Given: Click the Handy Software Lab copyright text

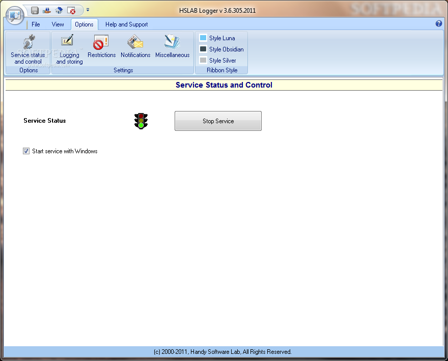Looking at the screenshot, I should [222, 351].
